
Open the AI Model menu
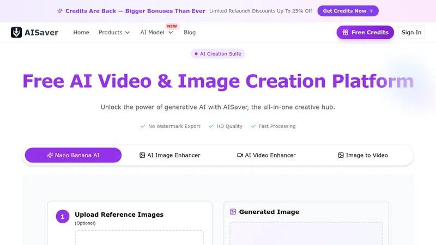pos(156,32)
